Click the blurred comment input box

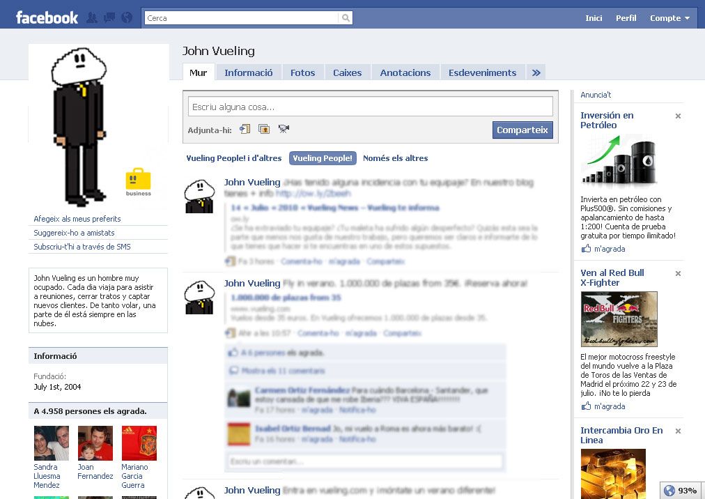click(x=365, y=461)
